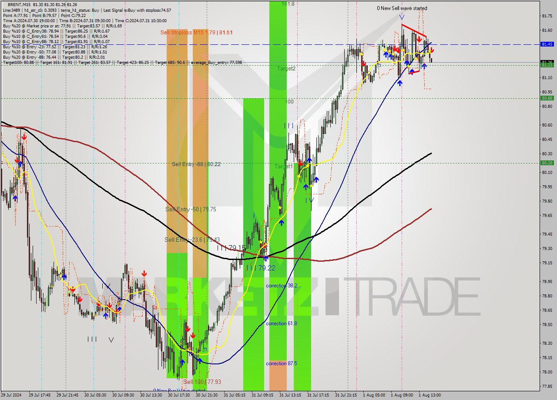The image size is (557, 400).
Task: Click the 'Buy %10 @ C_Entry38: 78.94' line
Action: tap(56, 31)
